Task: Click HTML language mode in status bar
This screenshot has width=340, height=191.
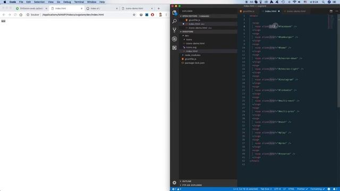Action: tap(291, 189)
